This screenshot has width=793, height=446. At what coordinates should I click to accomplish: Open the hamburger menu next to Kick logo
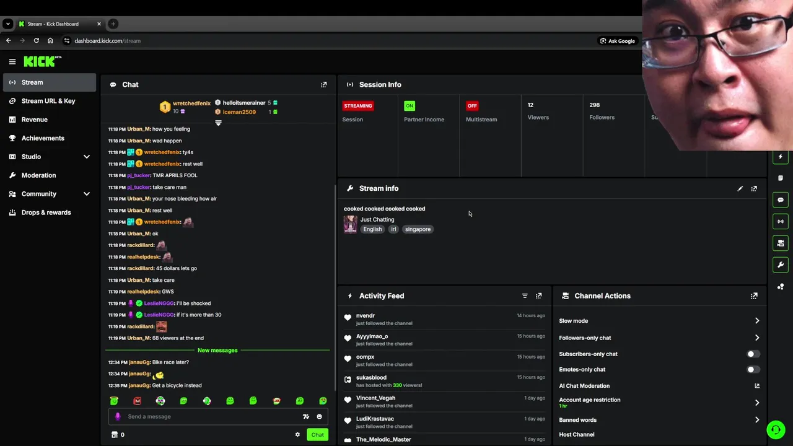tap(12, 61)
